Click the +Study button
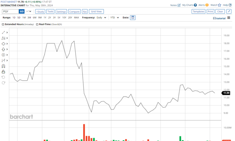The image size is (235, 141). click(x=40, y=11)
